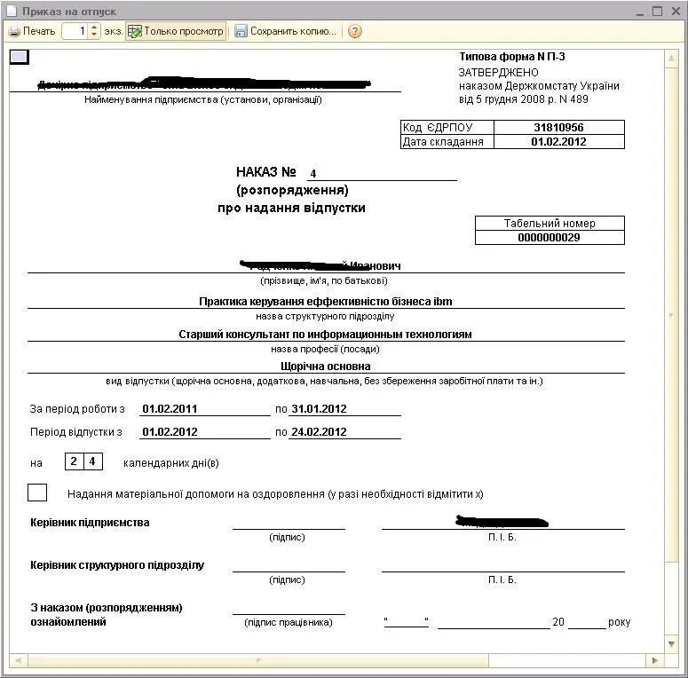This screenshot has height=678, width=688.
Task: Close the Приказ на отпуск window
Action: pyautogui.click(x=676, y=12)
